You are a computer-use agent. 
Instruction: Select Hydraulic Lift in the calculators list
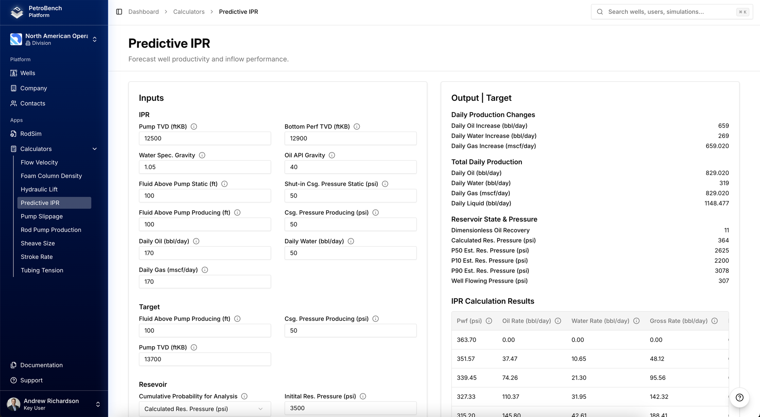39,189
